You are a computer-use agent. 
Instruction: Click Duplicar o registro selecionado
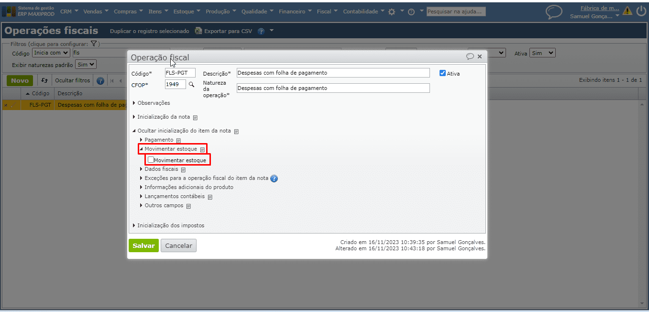(150, 31)
